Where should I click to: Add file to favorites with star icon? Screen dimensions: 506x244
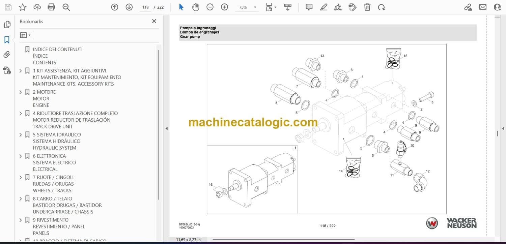pyautogui.click(x=23, y=7)
